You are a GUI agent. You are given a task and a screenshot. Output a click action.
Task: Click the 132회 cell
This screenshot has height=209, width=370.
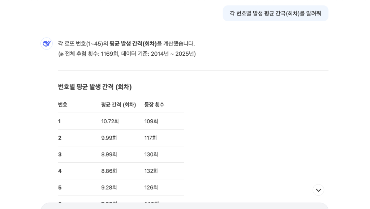151,171
